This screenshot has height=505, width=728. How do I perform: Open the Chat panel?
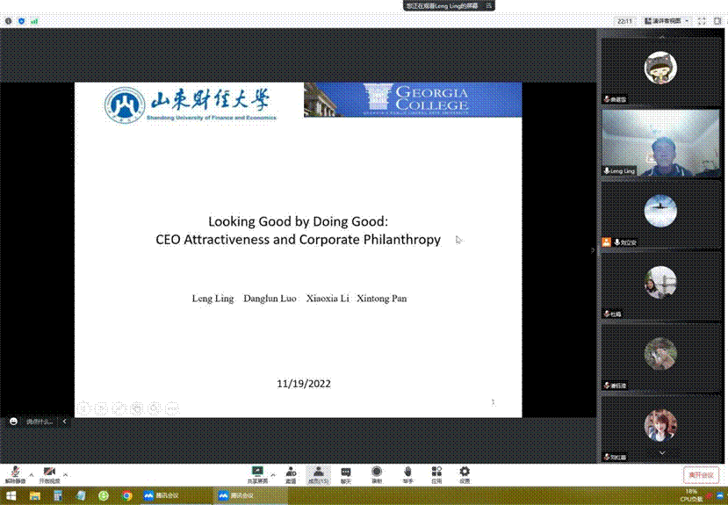click(x=346, y=473)
